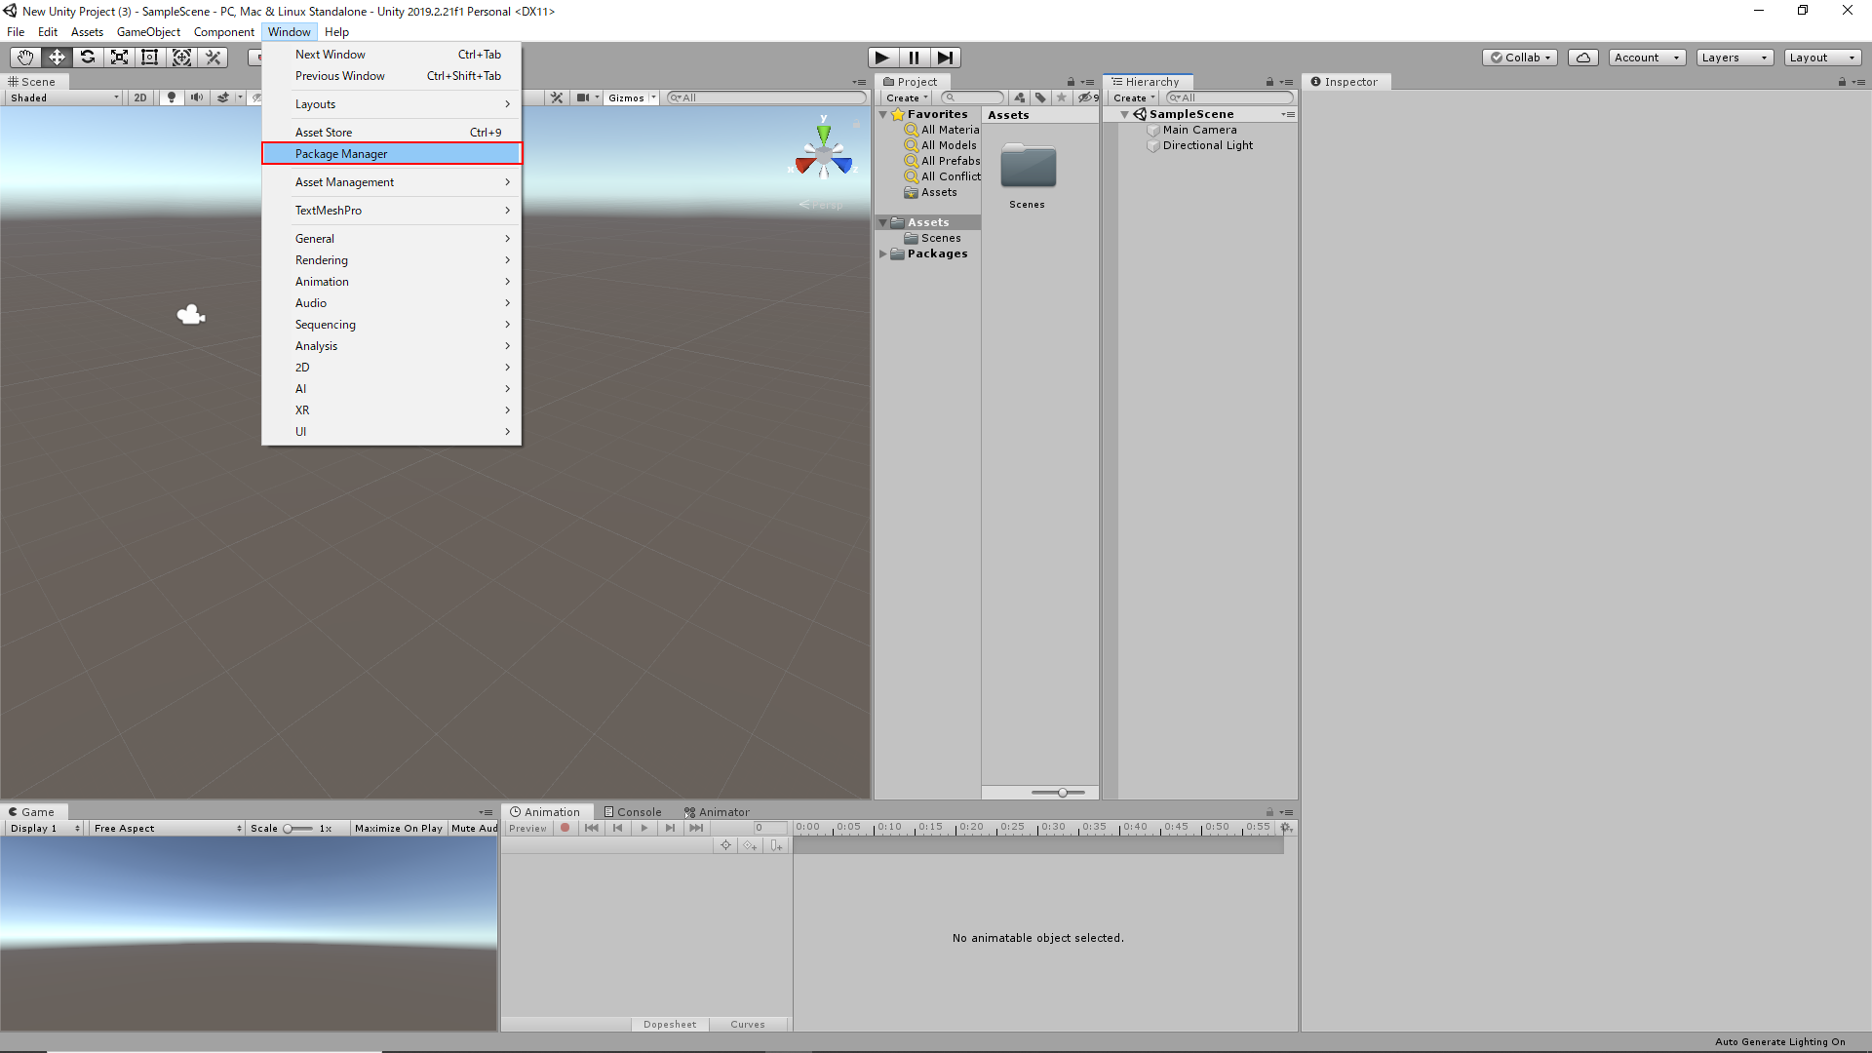Open Free Aspect dropdown in Game
The height and width of the screenshot is (1053, 1872).
168,828
